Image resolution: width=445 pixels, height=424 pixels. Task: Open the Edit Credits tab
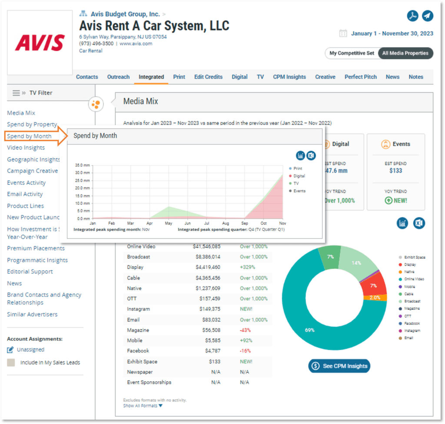pyautogui.click(x=208, y=77)
